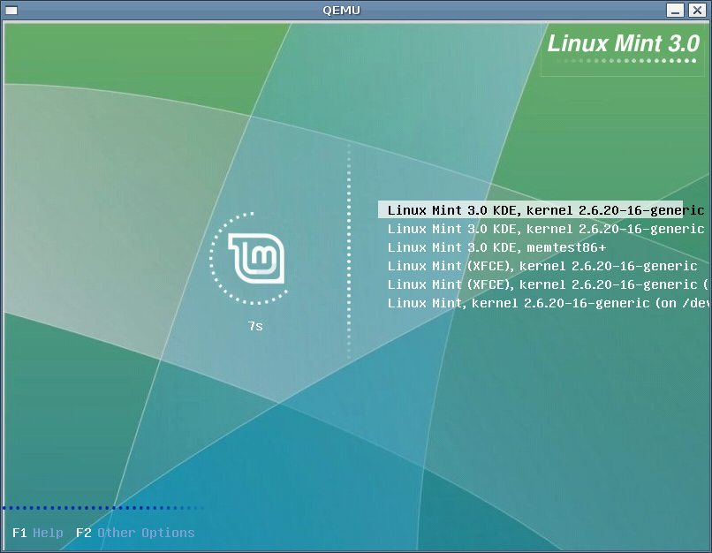The width and height of the screenshot is (712, 553).
Task: Select Linux Mint 3.0 KDE memtest86+ entry
Action: point(496,247)
